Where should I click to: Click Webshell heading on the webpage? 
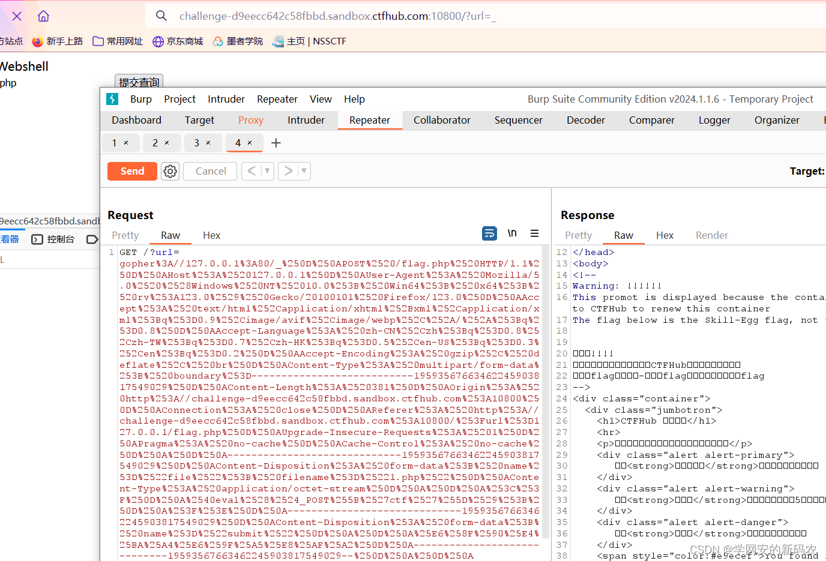24,67
